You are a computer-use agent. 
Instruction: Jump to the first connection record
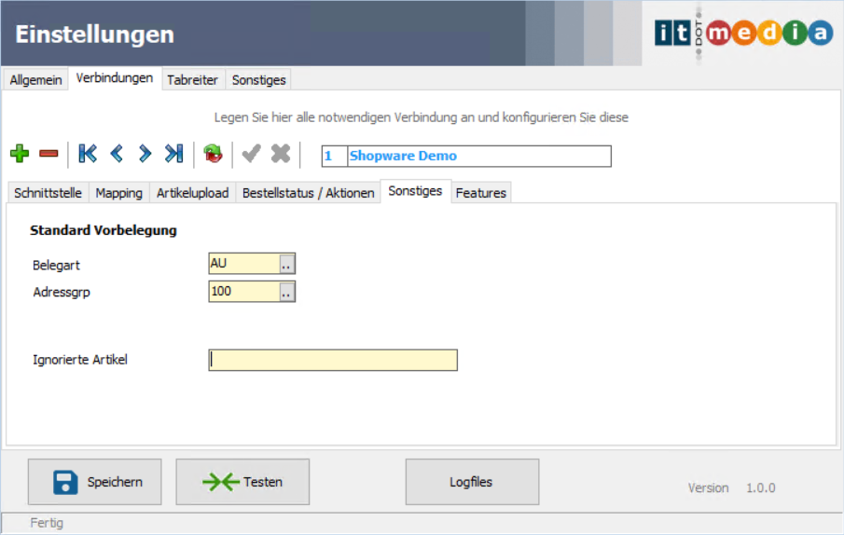[88, 154]
